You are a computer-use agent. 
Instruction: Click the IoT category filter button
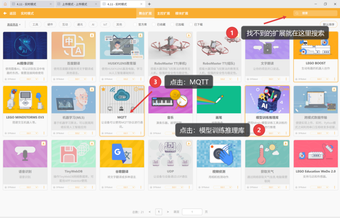106,25
